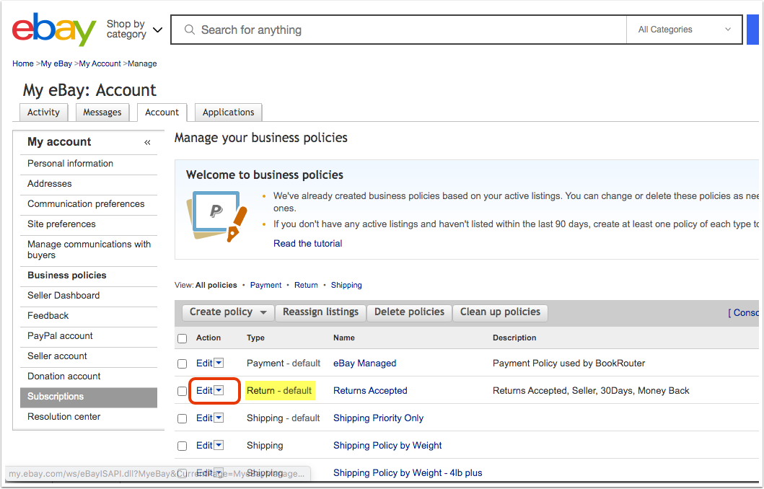Open Shipping Policy by Weight policy name
764x489 pixels.
point(387,445)
